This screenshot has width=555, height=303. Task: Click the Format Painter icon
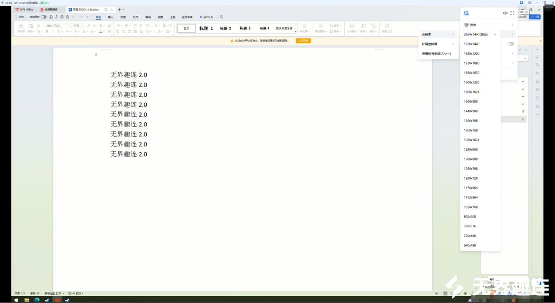(21, 28)
